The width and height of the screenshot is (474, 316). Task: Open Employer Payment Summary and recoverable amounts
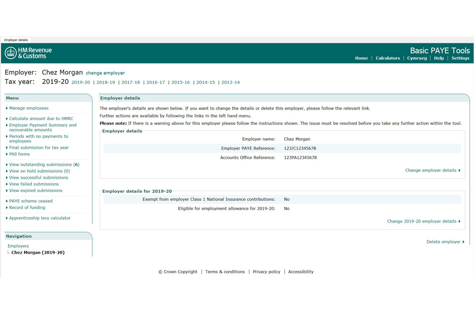pos(42,127)
